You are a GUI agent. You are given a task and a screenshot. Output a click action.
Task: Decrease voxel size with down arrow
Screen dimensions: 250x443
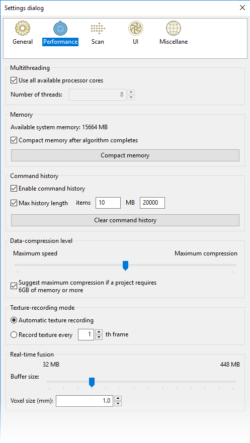[118, 403]
